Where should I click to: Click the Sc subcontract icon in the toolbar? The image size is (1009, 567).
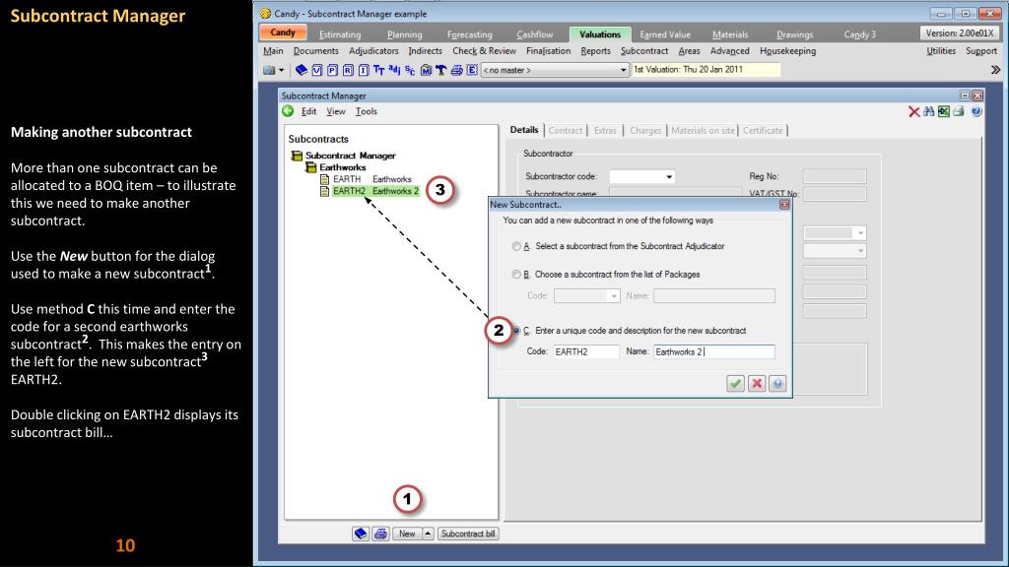pyautogui.click(x=410, y=70)
